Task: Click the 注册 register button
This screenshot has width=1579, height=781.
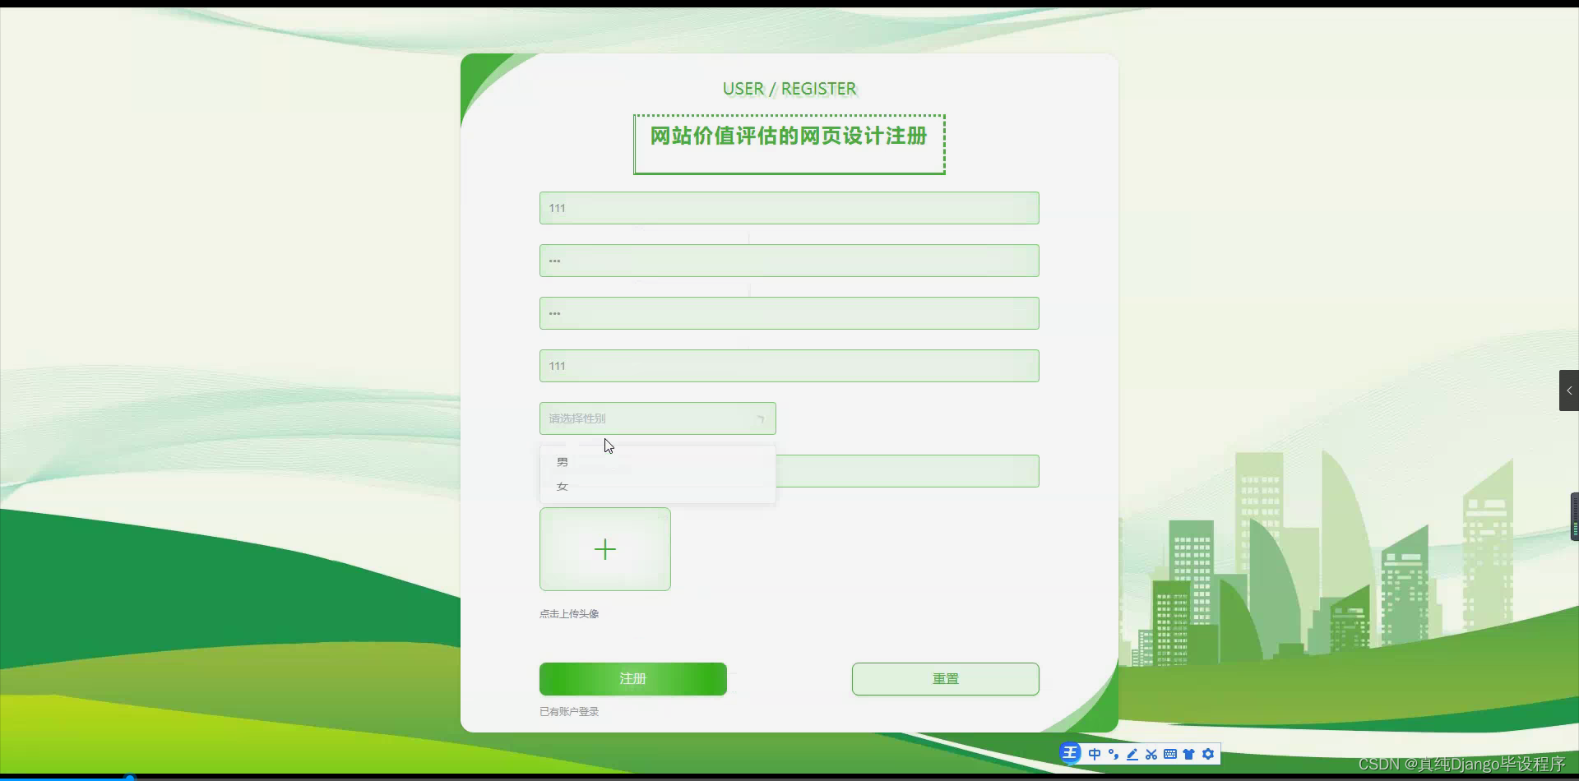Action: click(x=632, y=678)
